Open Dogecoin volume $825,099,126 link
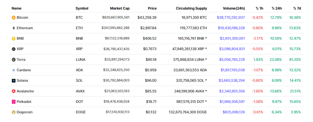The width and height of the screenshot is (313, 122). pos(234,112)
